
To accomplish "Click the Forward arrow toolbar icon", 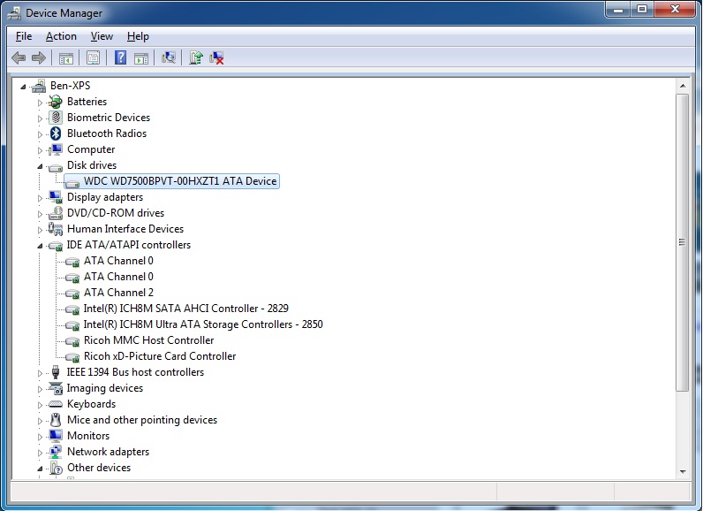I will click(x=39, y=57).
